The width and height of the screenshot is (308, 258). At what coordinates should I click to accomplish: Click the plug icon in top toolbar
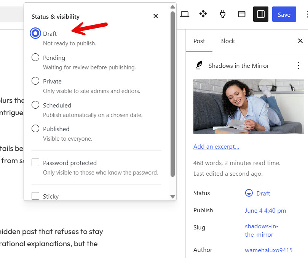223,14
